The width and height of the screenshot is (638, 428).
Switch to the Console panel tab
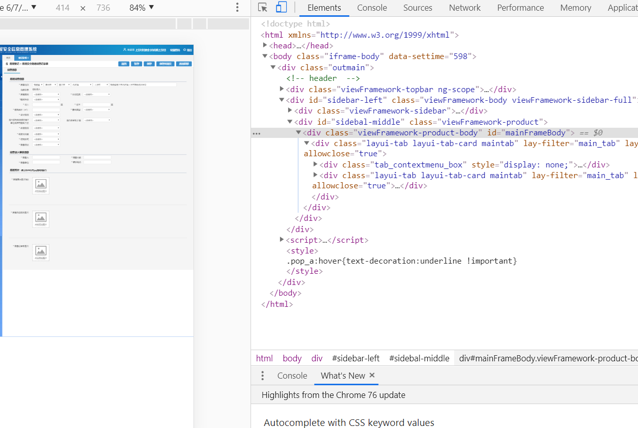[x=372, y=8]
